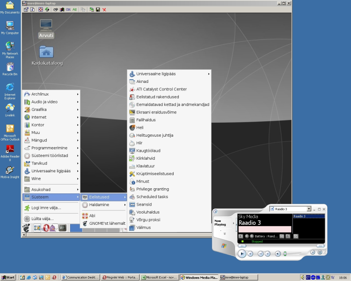Open Failihaldus preferences item

click(x=169, y=120)
